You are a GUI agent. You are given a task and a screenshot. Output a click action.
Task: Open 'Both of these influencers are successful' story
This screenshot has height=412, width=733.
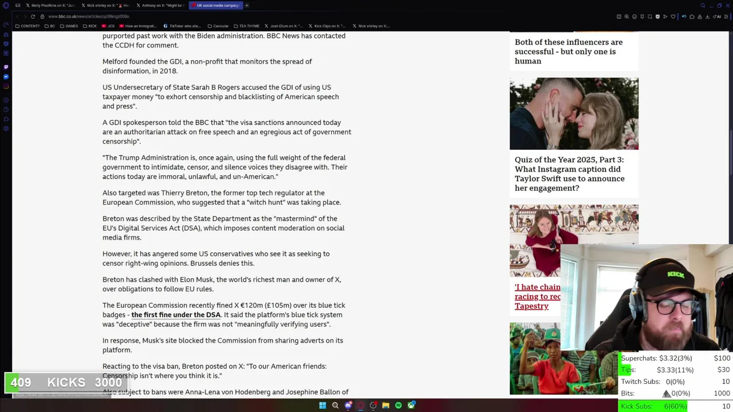coord(569,51)
